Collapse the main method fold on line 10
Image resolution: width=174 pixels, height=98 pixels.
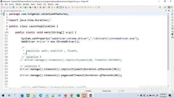tap(8, 32)
